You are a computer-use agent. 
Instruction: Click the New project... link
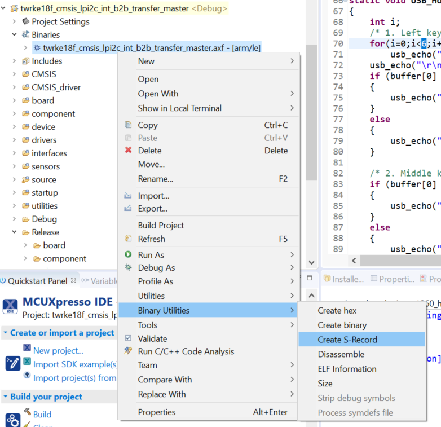[58, 350]
